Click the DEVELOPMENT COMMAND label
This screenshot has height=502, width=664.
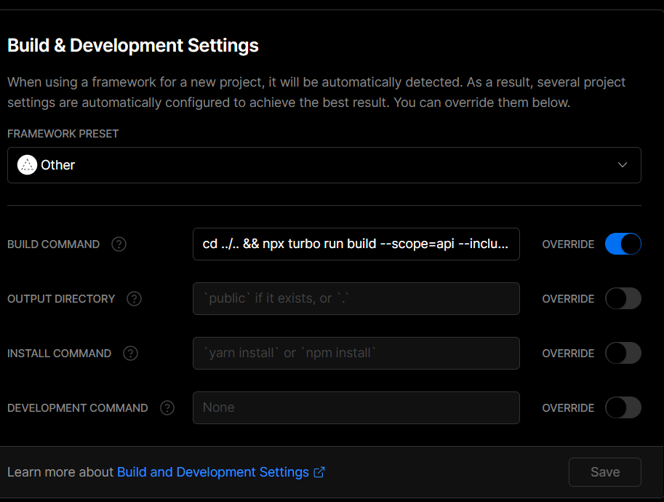pyautogui.click(x=78, y=408)
